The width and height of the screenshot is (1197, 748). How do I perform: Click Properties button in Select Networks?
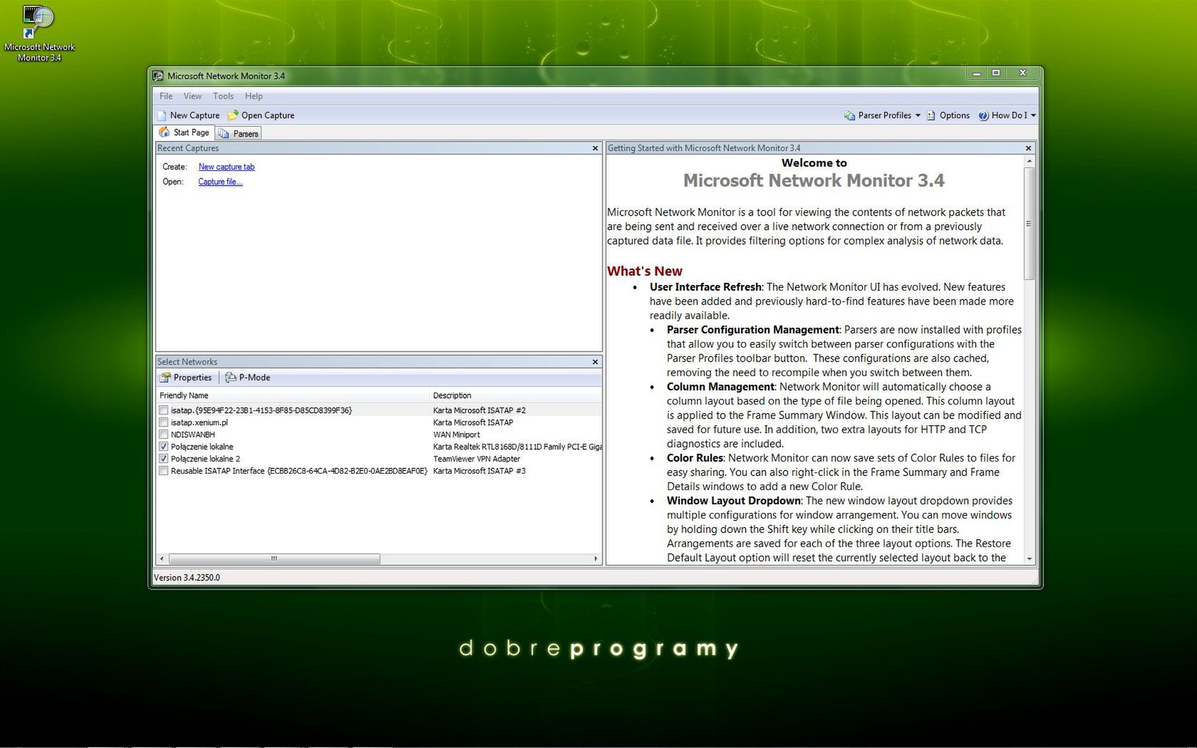click(186, 378)
